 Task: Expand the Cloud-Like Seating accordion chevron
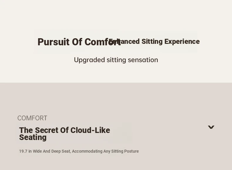click(211, 127)
